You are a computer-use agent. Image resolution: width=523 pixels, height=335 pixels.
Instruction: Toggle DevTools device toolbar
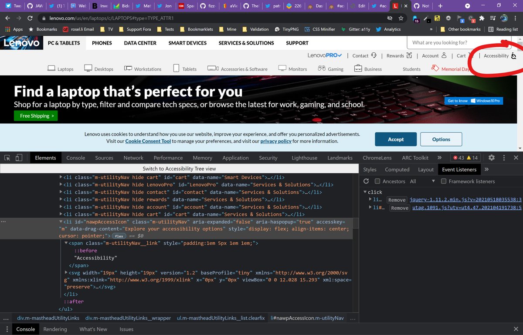click(19, 158)
